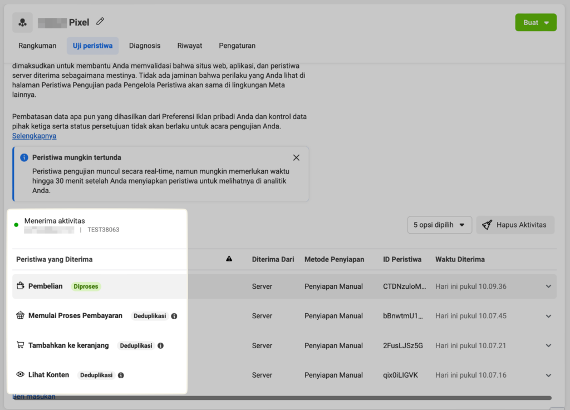This screenshot has height=410, width=570.
Task: Click the warning triangle column header icon
Action: [x=229, y=259]
